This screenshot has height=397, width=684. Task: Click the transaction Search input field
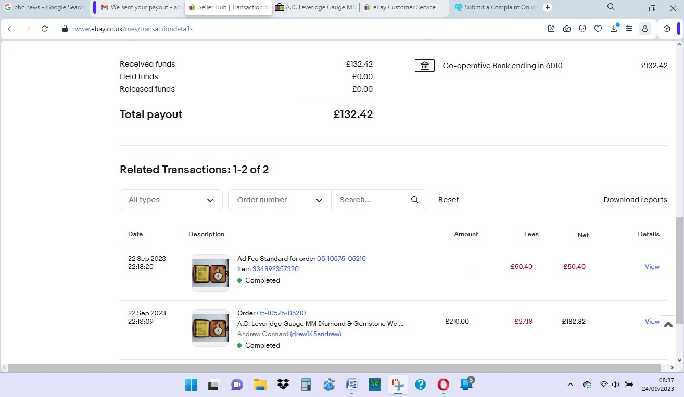[x=372, y=200]
